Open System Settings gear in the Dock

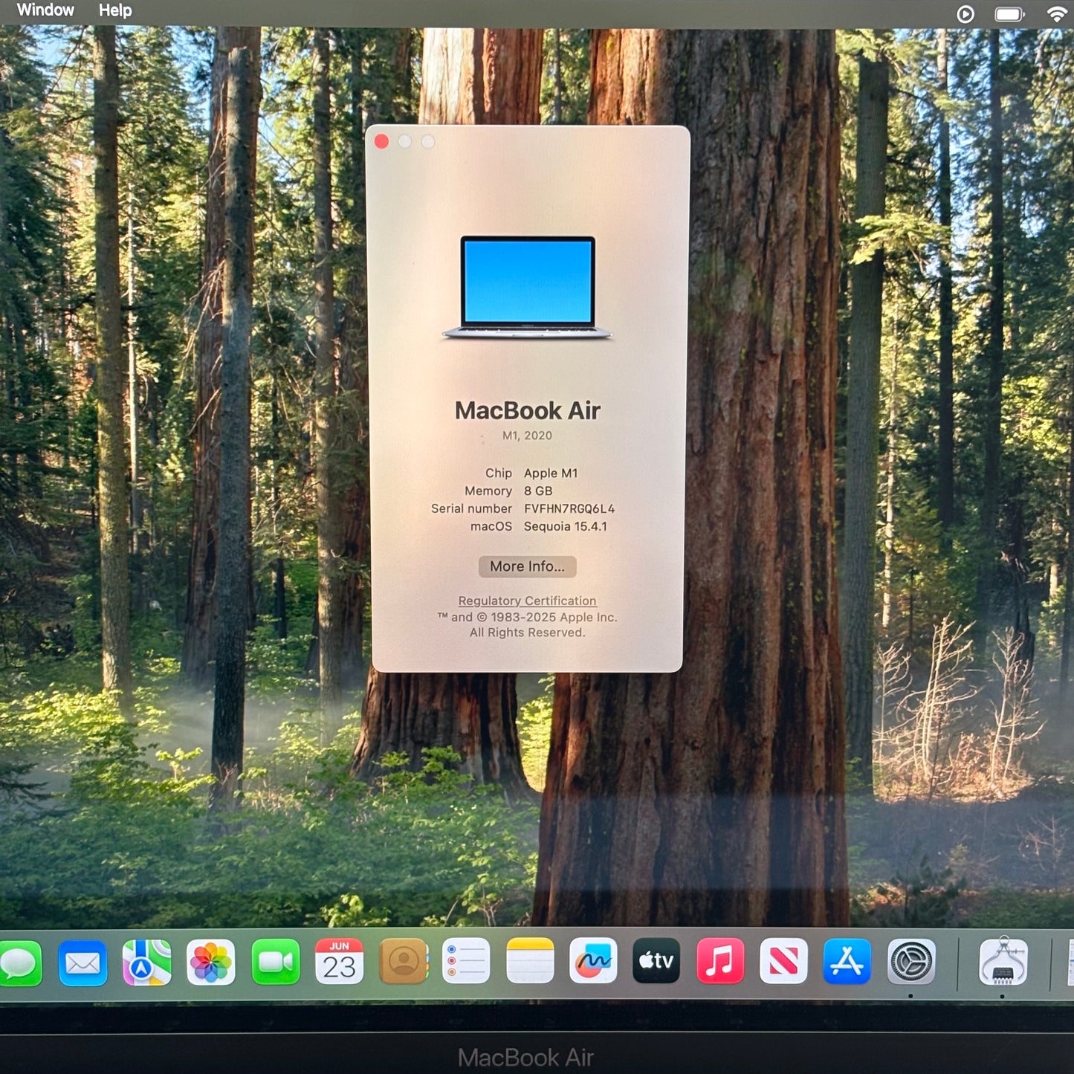pyautogui.click(x=911, y=962)
